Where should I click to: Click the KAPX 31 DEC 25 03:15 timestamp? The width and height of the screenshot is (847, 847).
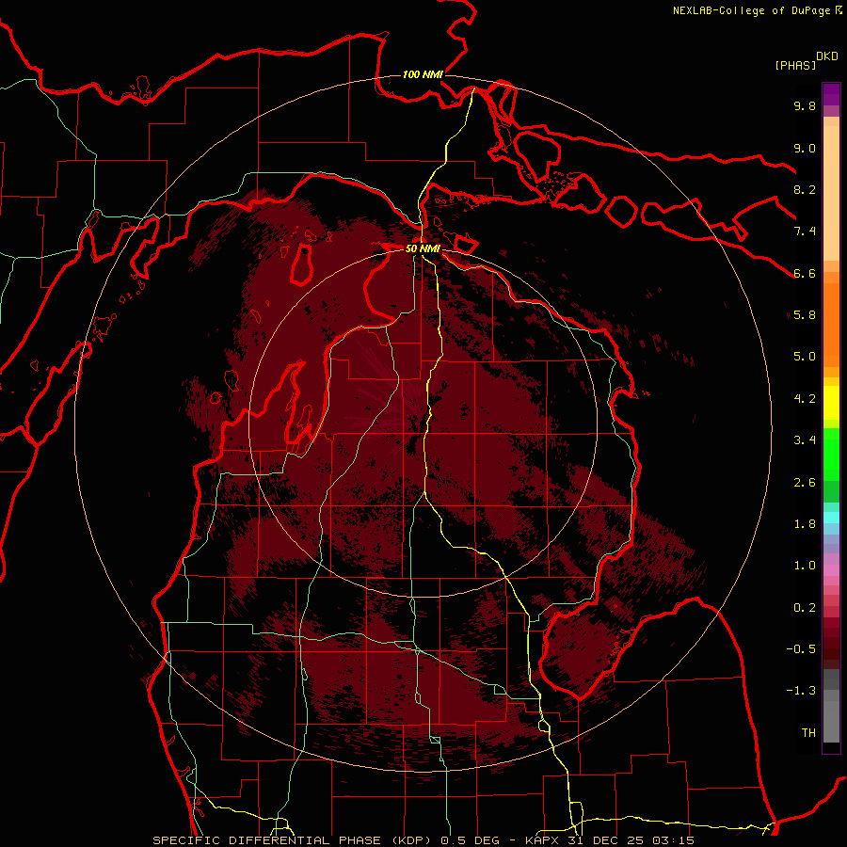click(609, 840)
